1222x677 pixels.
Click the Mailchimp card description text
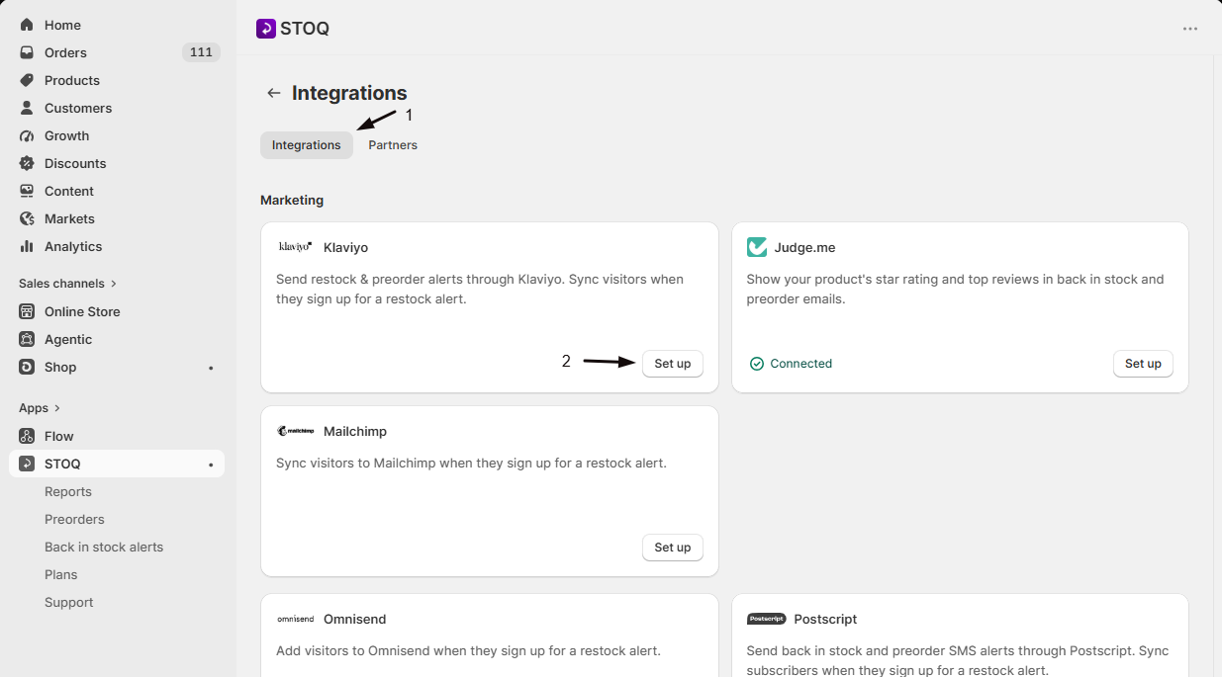pos(471,463)
